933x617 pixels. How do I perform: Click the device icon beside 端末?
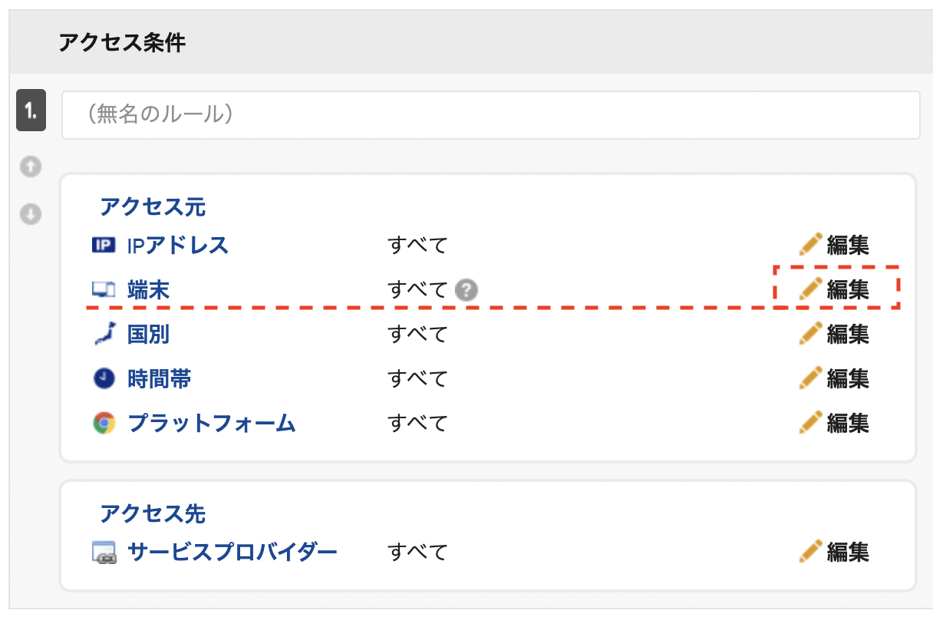pyautogui.click(x=104, y=290)
